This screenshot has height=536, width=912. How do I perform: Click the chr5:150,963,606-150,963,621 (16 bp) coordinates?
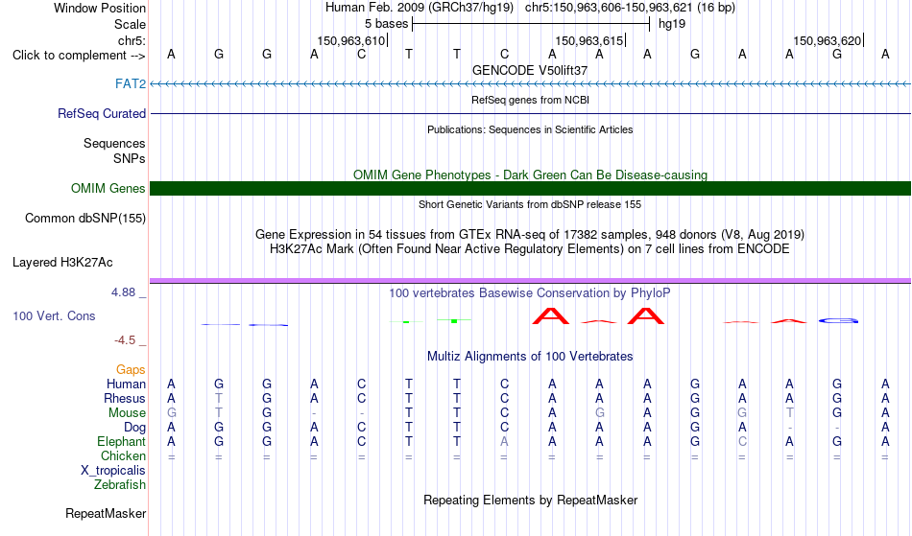pos(630,8)
